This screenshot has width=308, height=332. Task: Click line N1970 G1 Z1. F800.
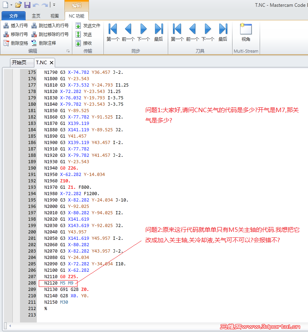pos(68,187)
